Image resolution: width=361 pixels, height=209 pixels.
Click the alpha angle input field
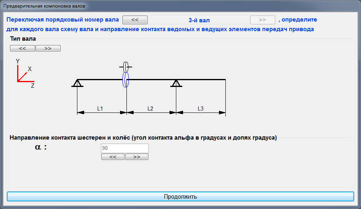[125, 148]
